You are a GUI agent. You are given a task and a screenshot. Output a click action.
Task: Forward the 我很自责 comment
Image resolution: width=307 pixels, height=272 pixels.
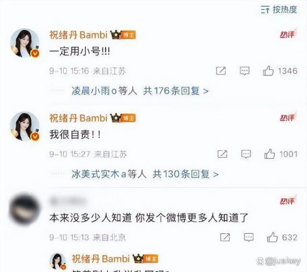[222, 154]
